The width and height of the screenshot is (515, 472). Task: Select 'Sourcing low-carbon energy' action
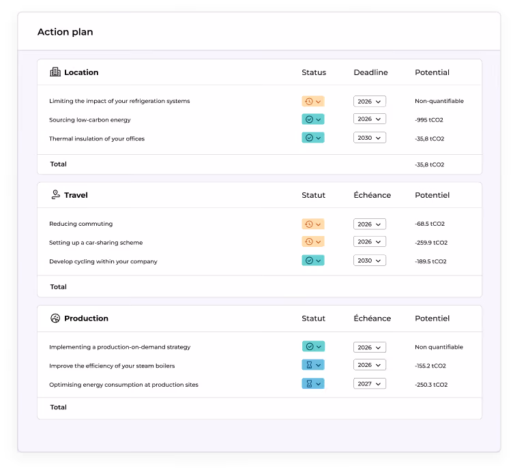pos(89,120)
